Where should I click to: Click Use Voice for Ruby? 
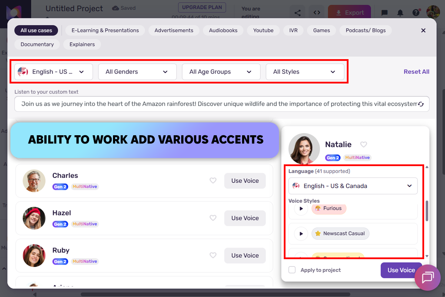[x=245, y=256]
